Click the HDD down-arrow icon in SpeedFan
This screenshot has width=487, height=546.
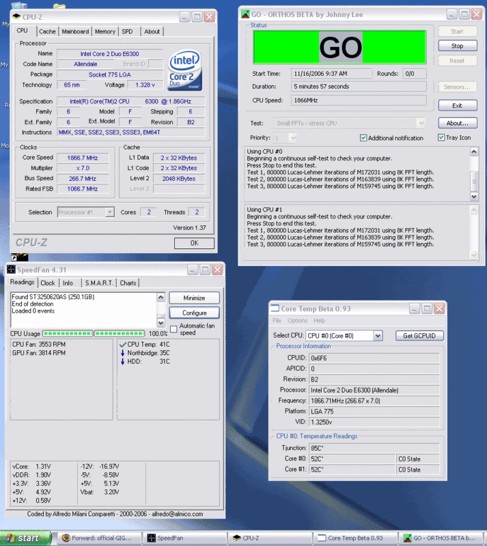click(122, 362)
